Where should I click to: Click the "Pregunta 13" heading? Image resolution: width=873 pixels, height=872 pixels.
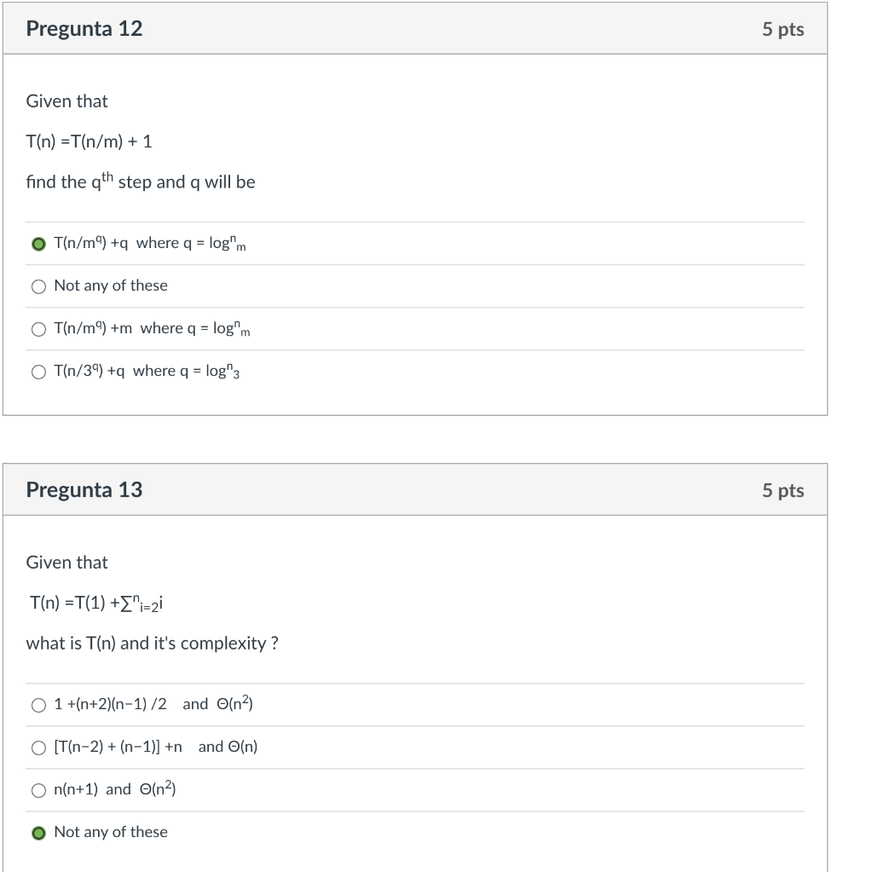tap(84, 490)
